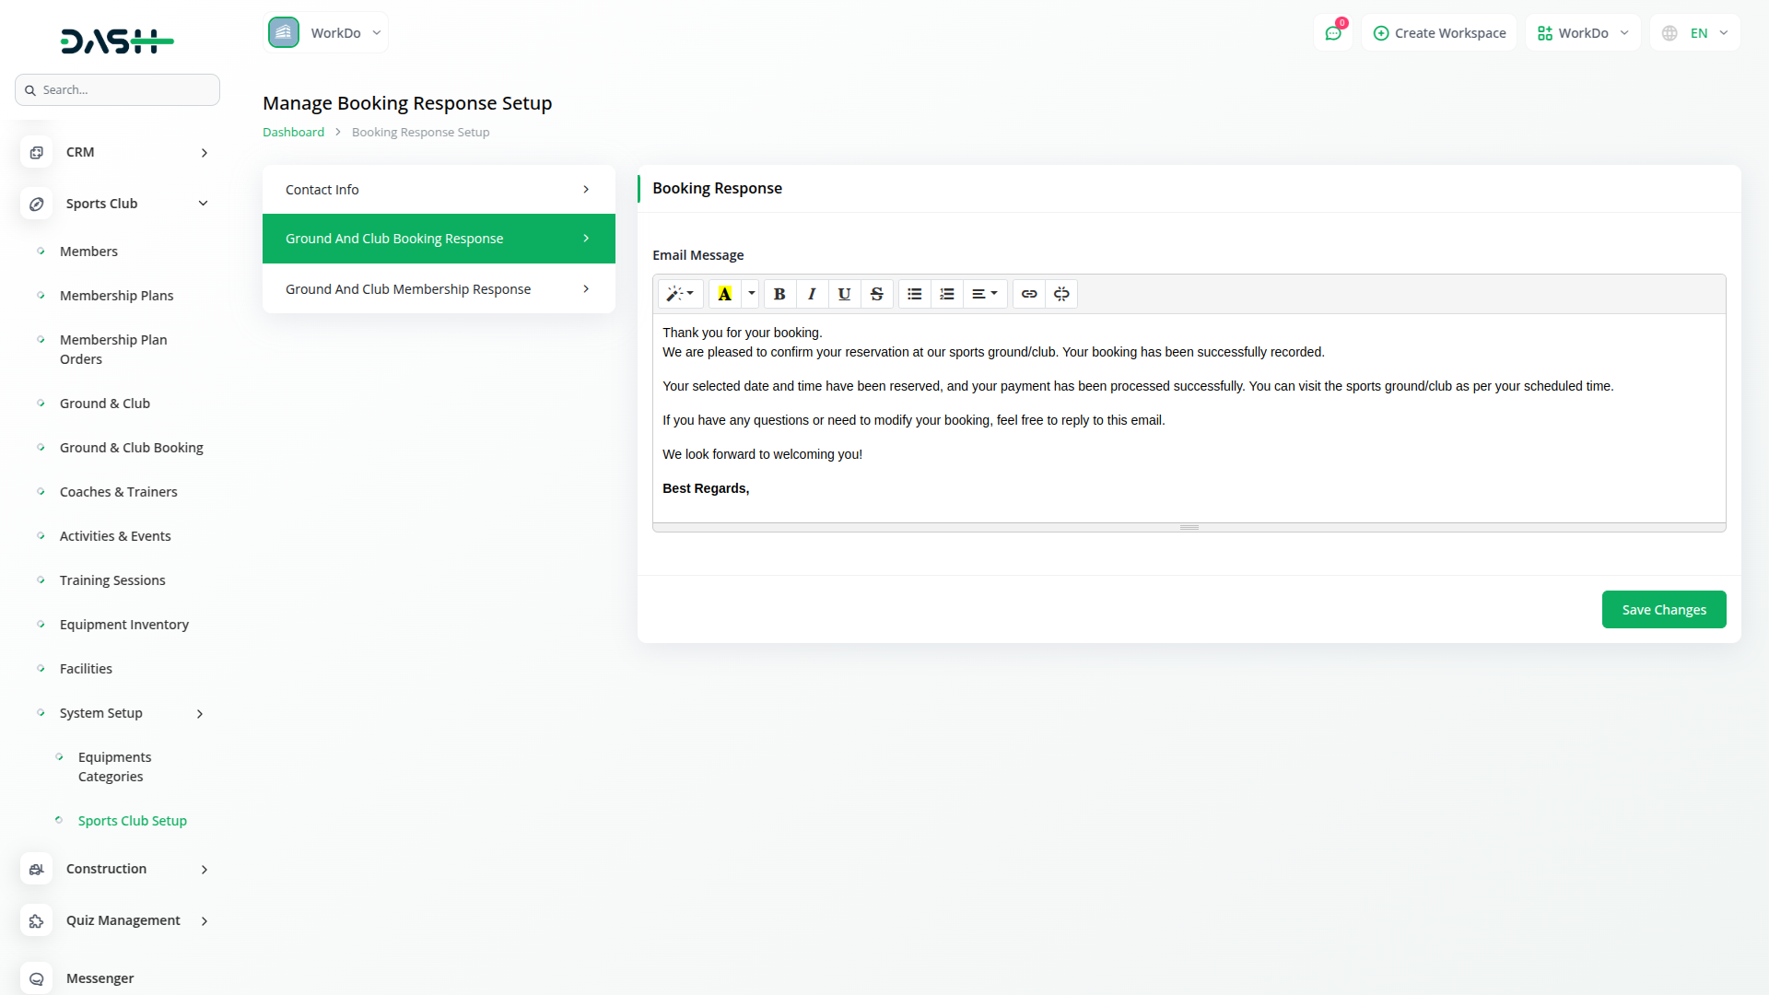
Task: Open Ground & Club page
Action: point(104,404)
